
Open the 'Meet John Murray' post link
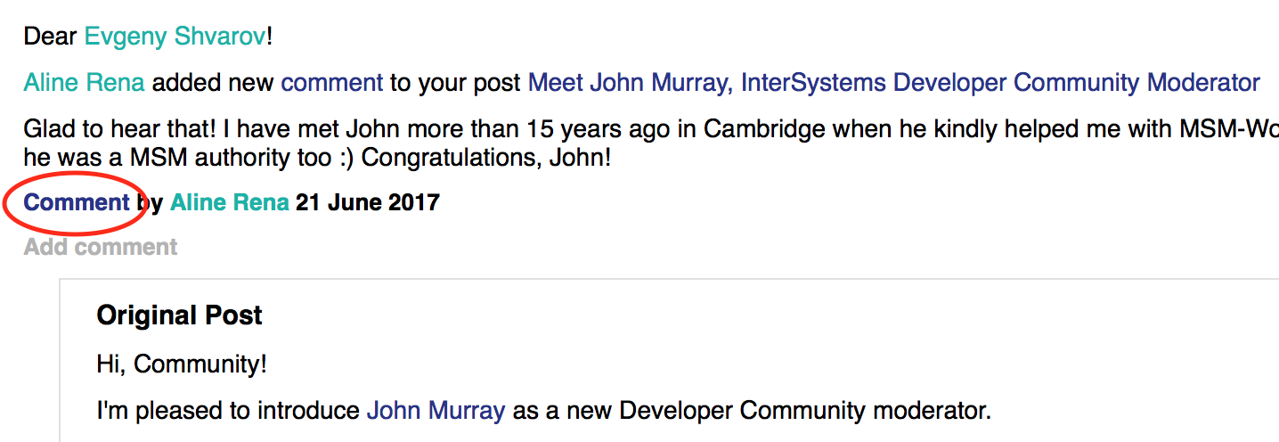[x=894, y=83]
